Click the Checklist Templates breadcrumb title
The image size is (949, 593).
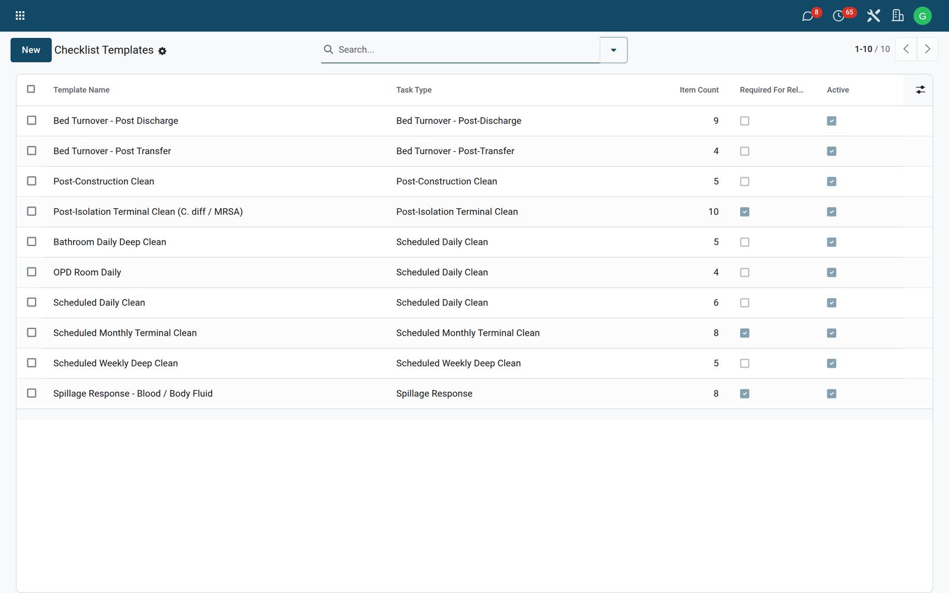pyautogui.click(x=104, y=50)
